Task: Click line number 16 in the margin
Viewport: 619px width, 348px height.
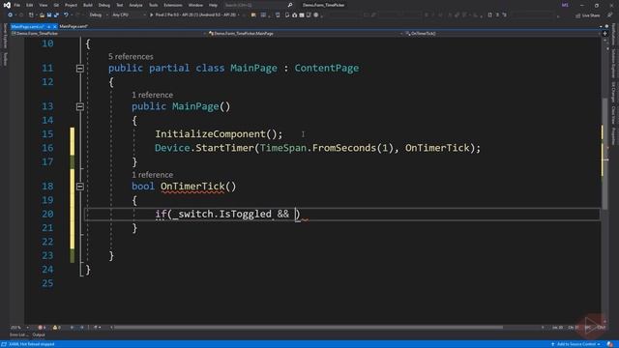Action: click(47, 148)
